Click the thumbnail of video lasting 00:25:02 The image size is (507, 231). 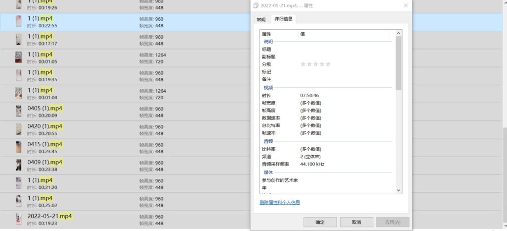coord(18,201)
